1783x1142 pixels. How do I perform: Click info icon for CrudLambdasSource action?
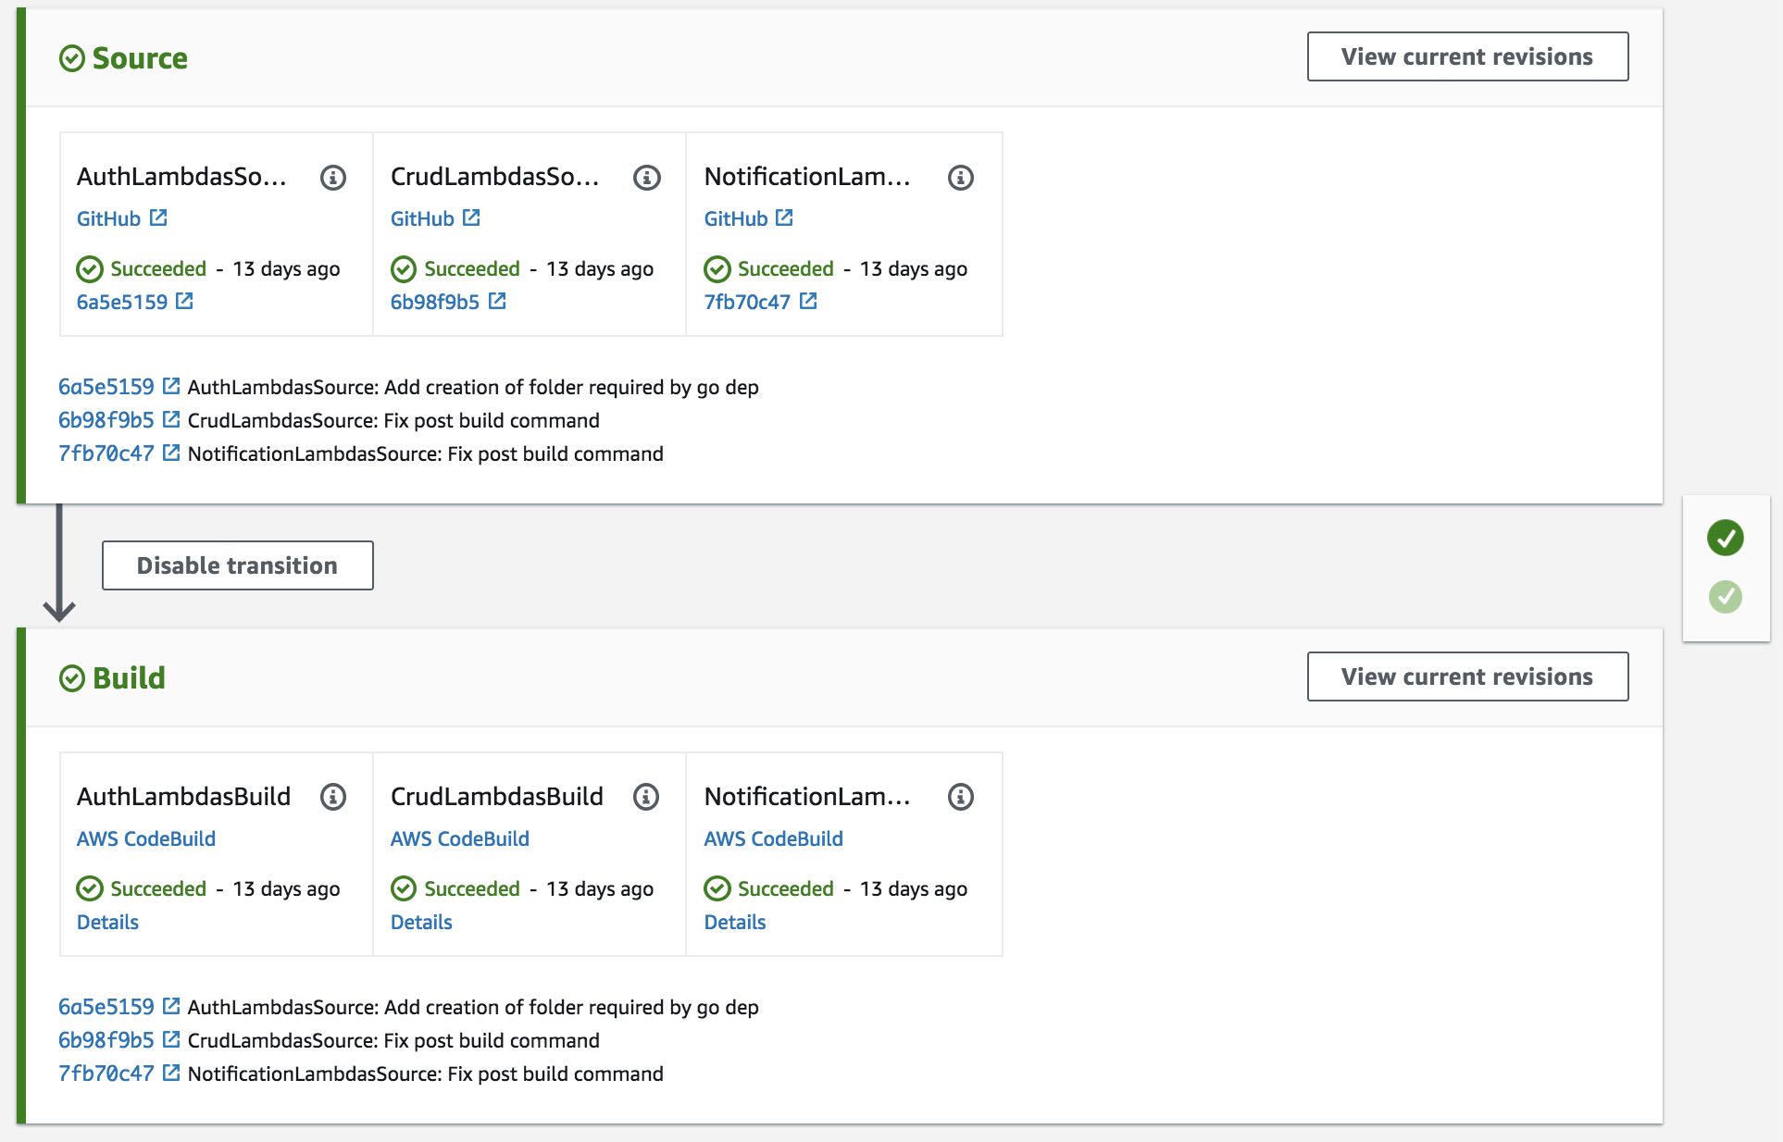pos(646,178)
